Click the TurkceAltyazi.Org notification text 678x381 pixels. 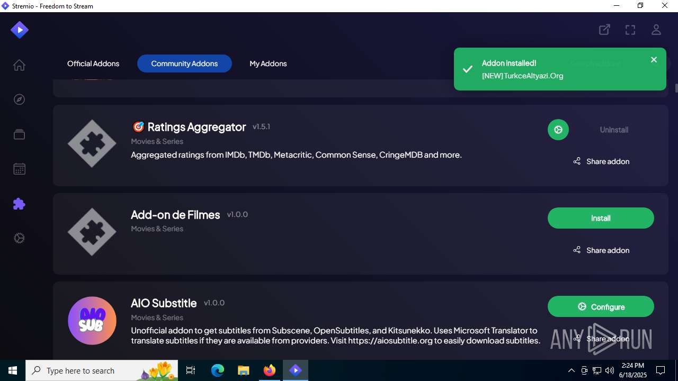522,76
